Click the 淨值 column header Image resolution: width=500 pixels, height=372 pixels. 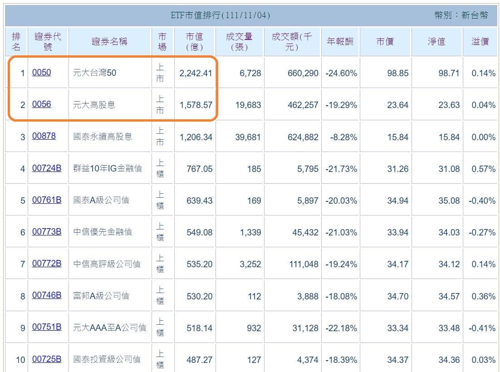[x=436, y=41]
